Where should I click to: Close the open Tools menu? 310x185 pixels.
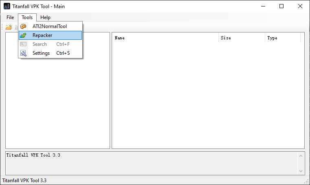point(27,17)
